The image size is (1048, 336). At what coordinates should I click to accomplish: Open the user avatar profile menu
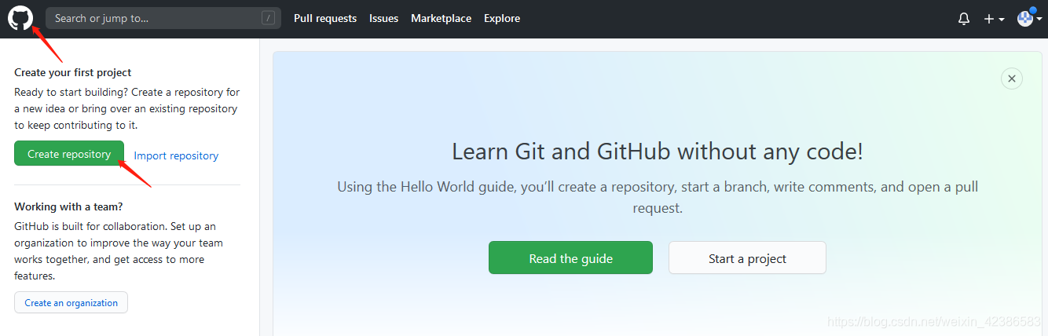click(x=1029, y=18)
